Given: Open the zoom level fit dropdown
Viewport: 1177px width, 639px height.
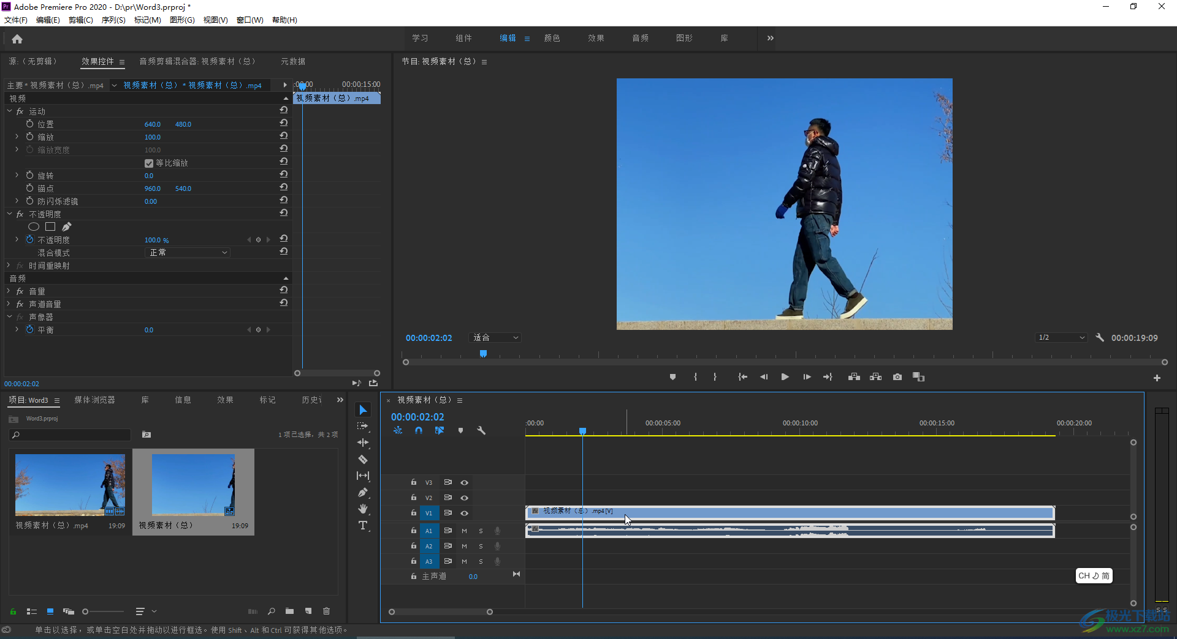Looking at the screenshot, I should pyautogui.click(x=495, y=337).
